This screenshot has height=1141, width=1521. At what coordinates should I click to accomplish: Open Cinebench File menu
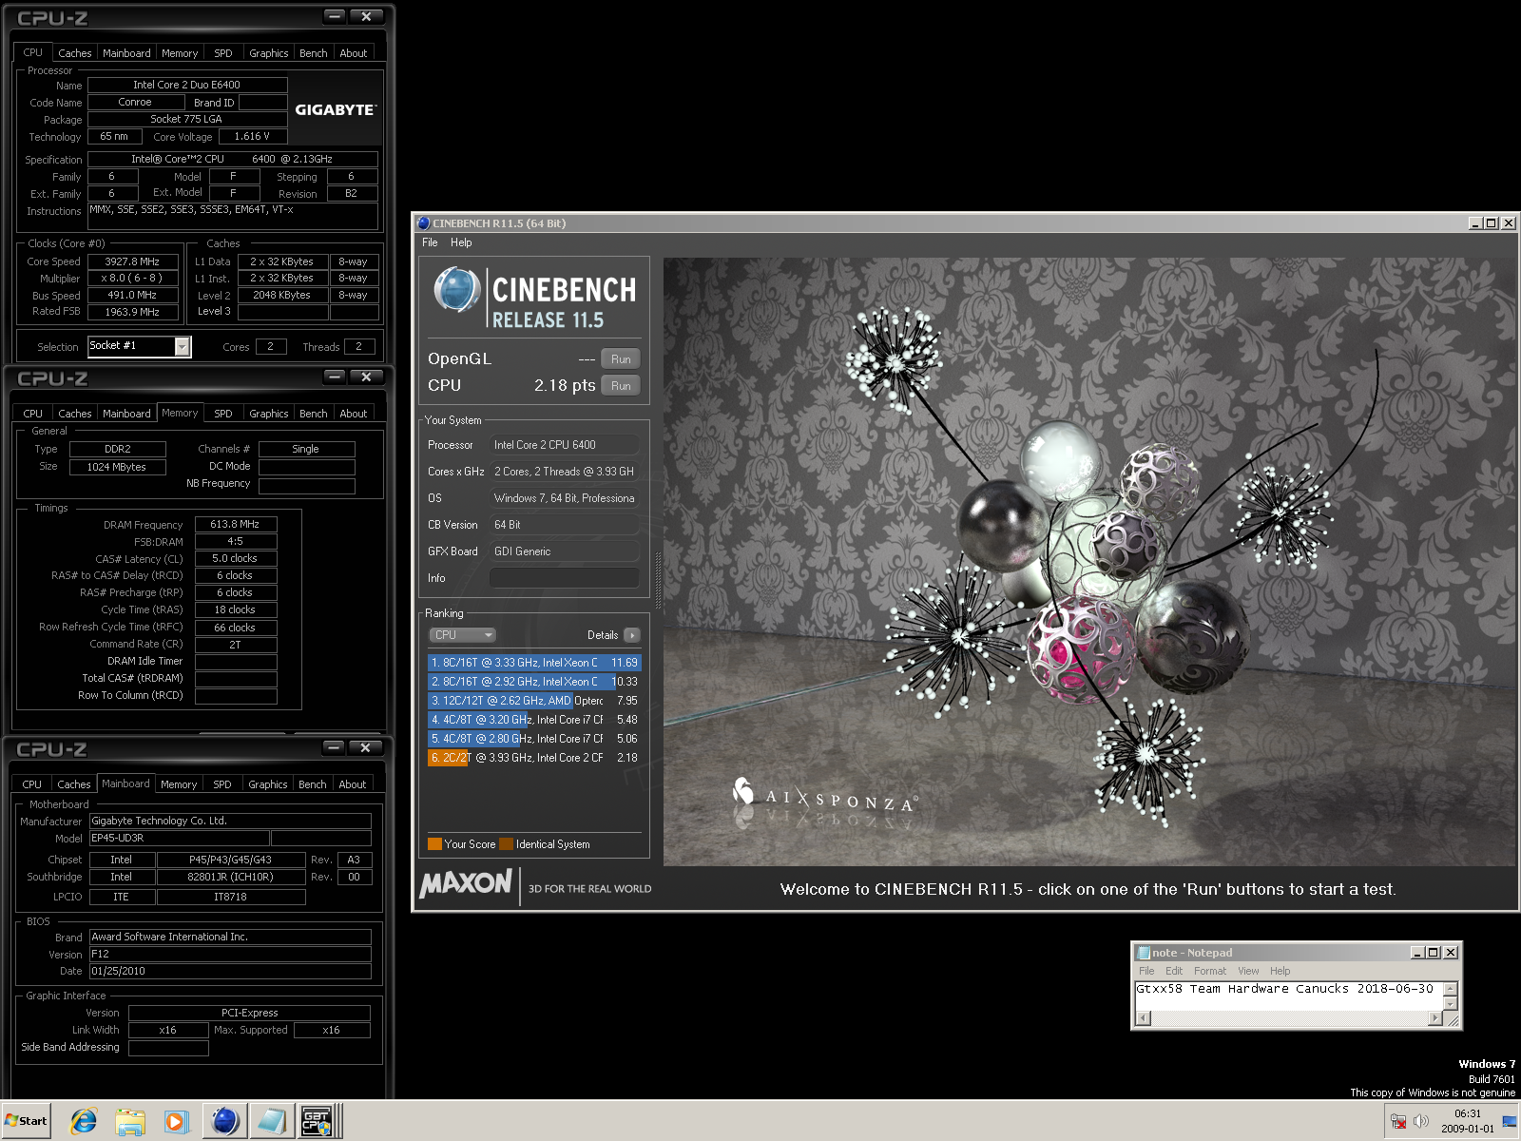pyautogui.click(x=430, y=242)
